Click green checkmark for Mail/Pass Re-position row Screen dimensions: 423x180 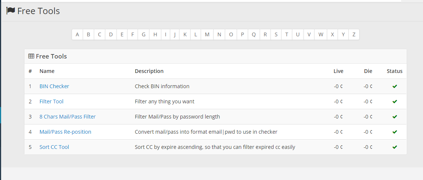(394, 132)
